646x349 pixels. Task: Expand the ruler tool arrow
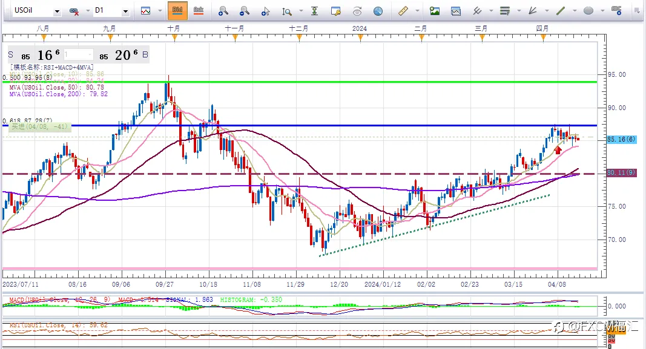417,11
